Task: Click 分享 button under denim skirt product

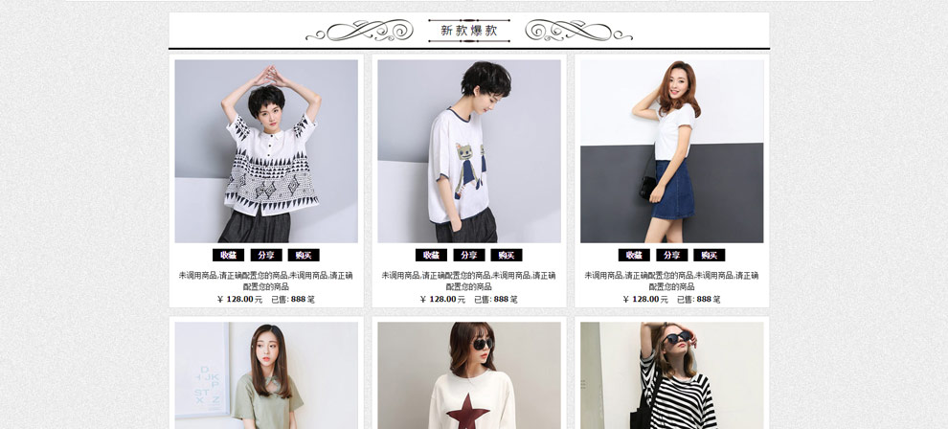Action: [x=671, y=255]
